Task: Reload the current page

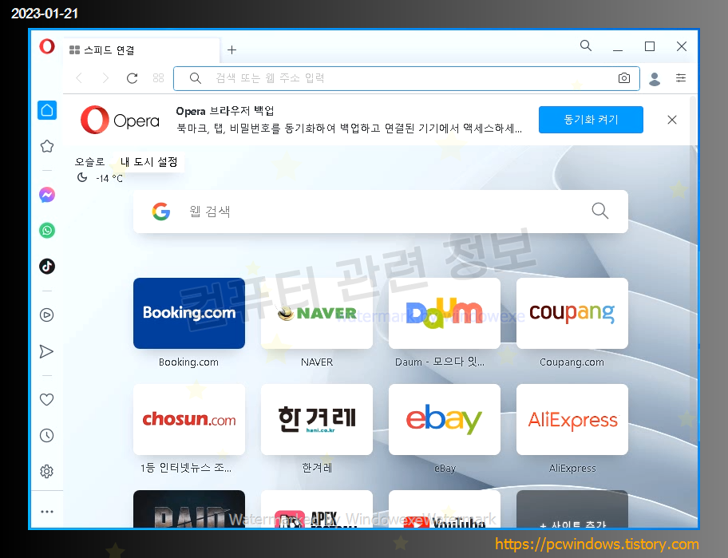Action: [133, 78]
